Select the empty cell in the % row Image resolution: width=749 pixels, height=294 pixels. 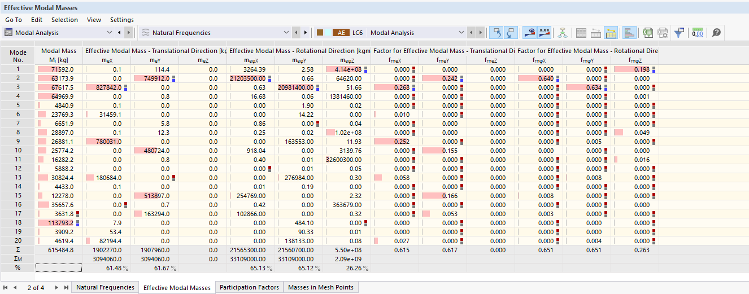[x=59, y=267]
